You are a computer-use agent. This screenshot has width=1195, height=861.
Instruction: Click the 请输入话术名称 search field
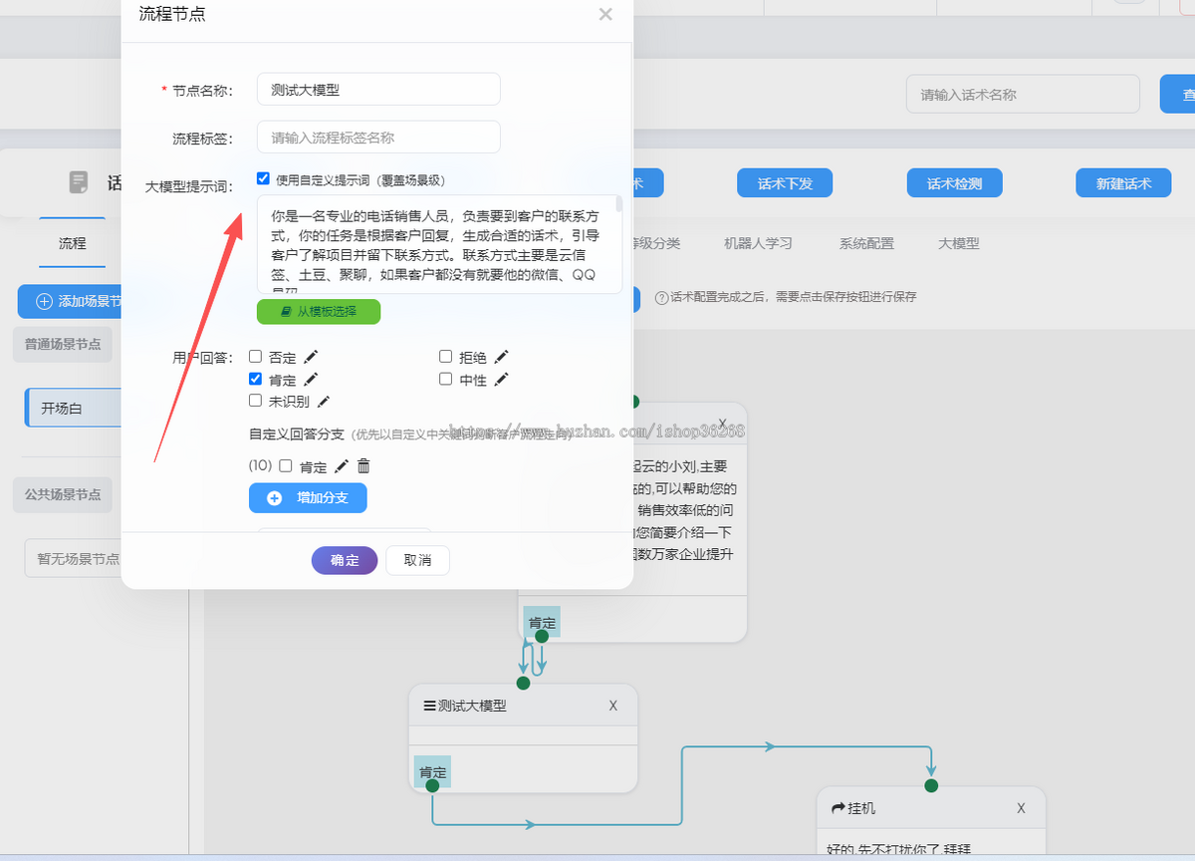1023,95
